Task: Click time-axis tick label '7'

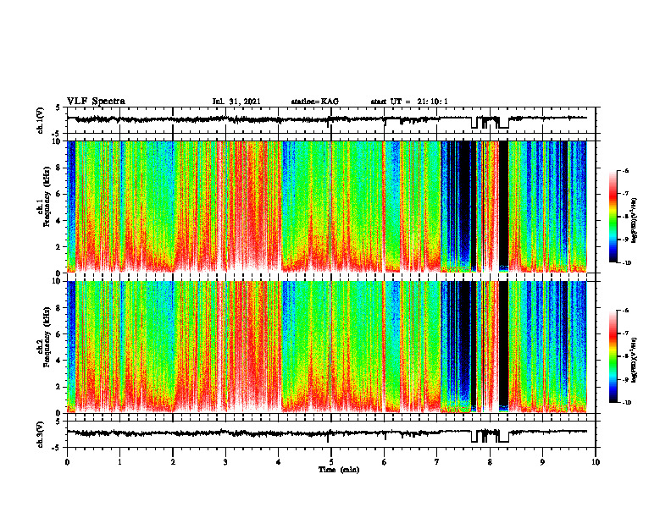Action: 437,462
